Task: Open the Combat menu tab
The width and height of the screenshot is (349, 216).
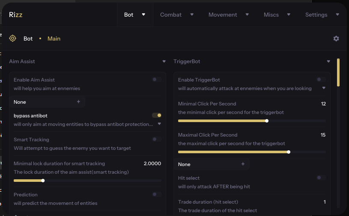Action: (x=171, y=15)
